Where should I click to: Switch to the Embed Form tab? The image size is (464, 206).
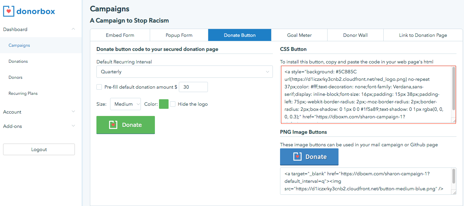[x=120, y=35]
